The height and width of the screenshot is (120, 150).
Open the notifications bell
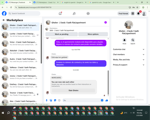click(138, 13)
